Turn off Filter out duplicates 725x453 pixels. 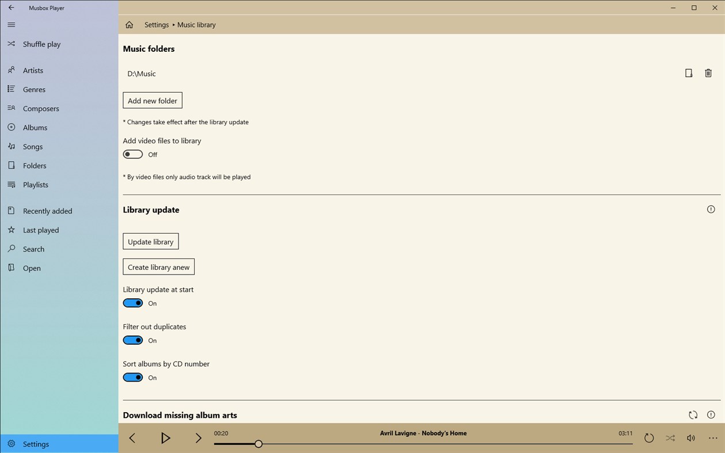click(132, 340)
